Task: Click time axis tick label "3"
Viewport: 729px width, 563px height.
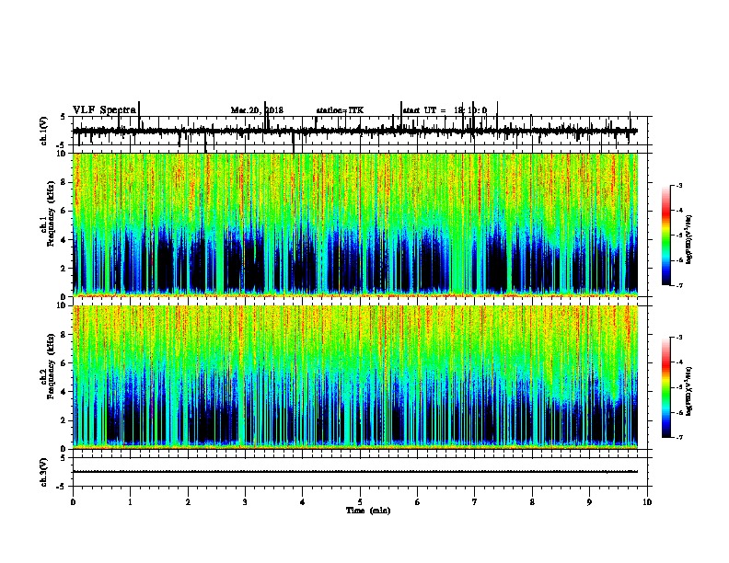Action: pyautogui.click(x=245, y=502)
